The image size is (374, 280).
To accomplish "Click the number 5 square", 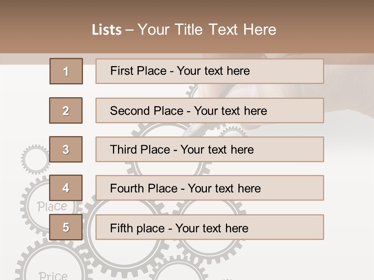I will tap(66, 227).
